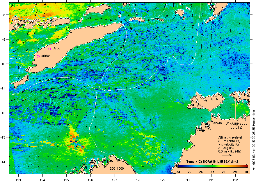Click the longitude axis label 126
Screen dimensions: 256x183
[x=90, y=180]
